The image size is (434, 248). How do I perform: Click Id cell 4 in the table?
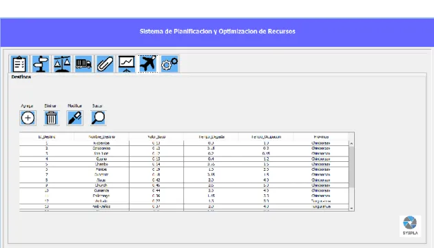[x=47, y=159]
